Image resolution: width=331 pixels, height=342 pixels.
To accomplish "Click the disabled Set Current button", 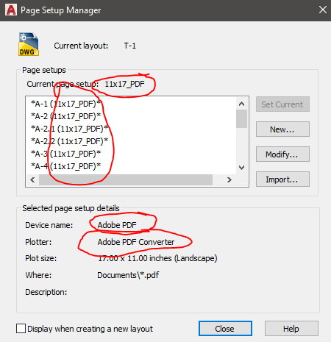I will pyautogui.click(x=282, y=104).
